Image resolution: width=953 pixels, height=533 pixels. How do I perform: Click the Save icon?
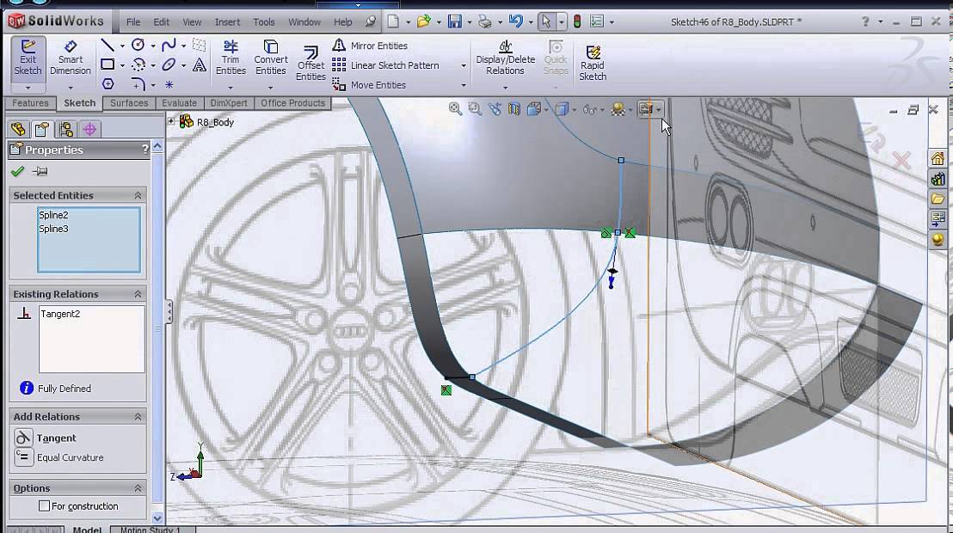pos(455,21)
